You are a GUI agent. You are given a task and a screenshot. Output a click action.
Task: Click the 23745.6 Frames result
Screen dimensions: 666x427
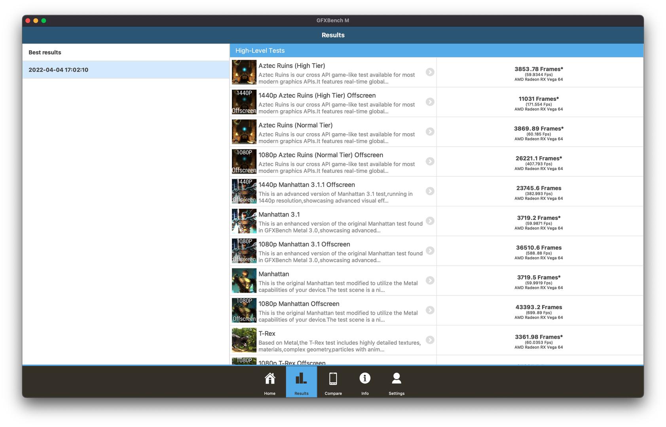pyautogui.click(x=539, y=188)
